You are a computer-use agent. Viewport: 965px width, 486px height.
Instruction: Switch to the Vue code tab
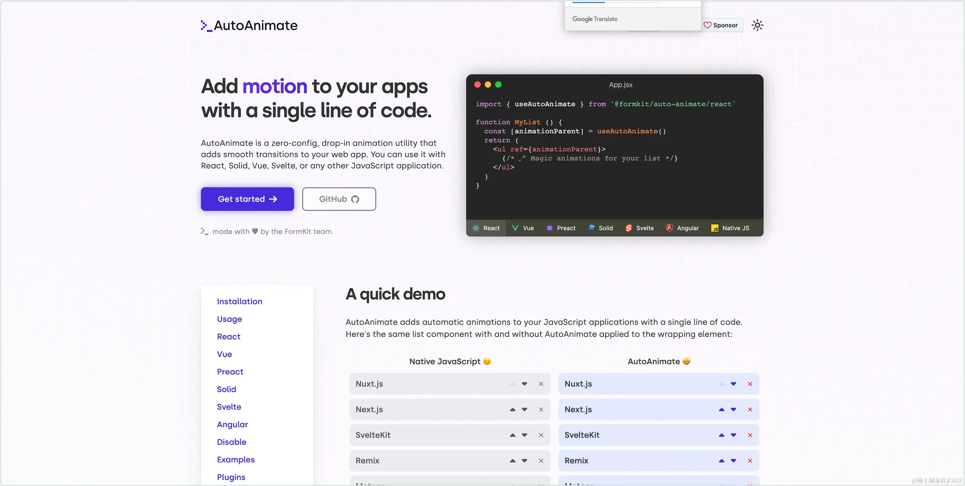[523, 228]
